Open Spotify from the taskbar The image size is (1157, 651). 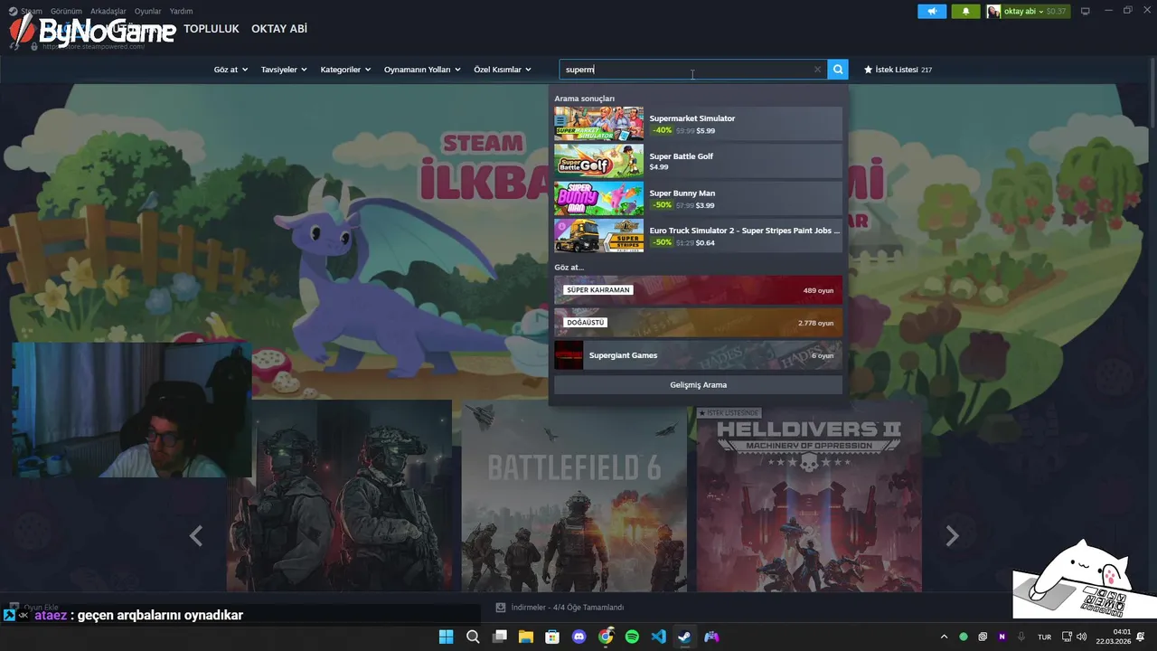(632, 637)
